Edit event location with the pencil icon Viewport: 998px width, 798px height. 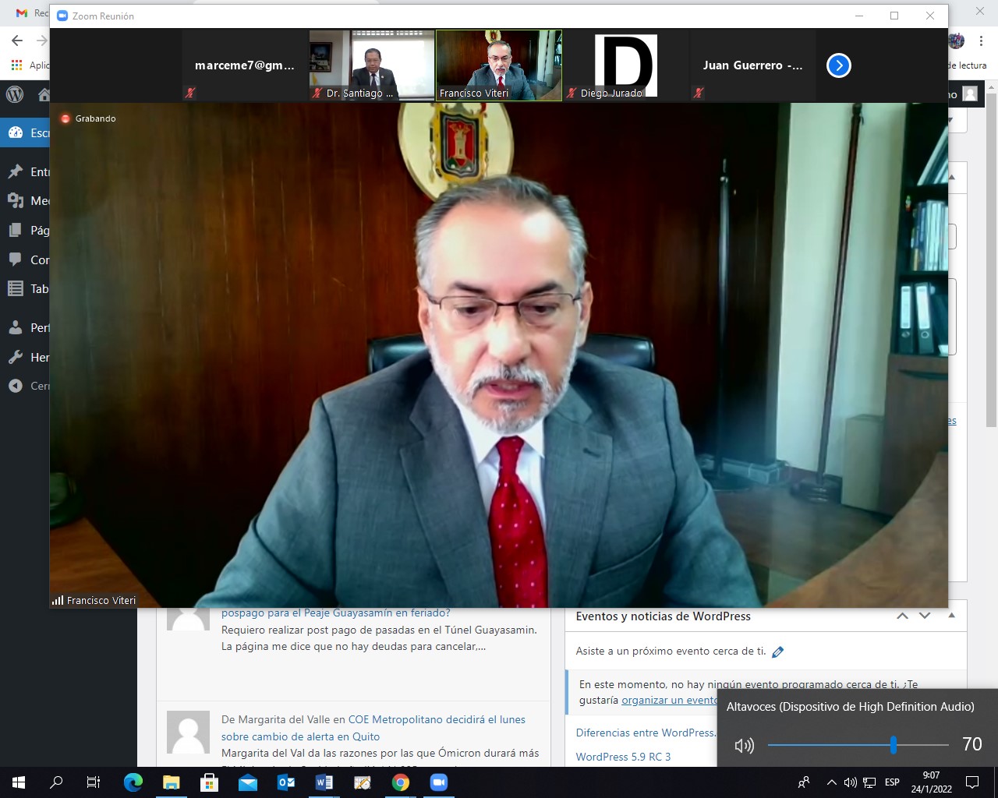[777, 651]
